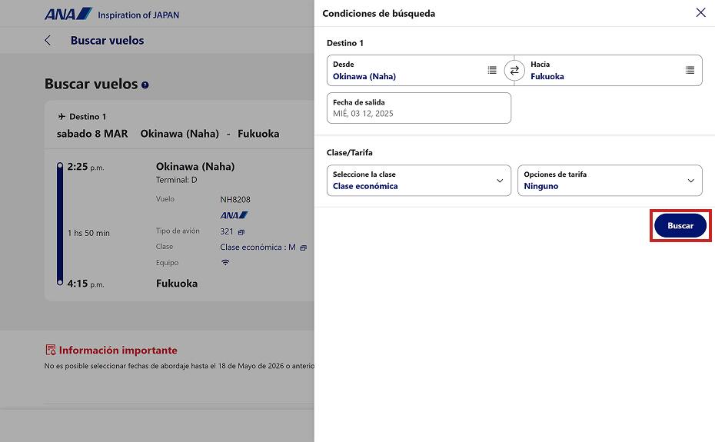The image size is (715, 442).
Task: Expand the Seleccione la clase dropdown
Action: (419, 181)
